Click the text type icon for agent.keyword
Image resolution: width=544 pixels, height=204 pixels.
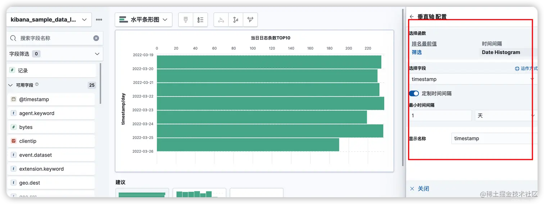13,113
